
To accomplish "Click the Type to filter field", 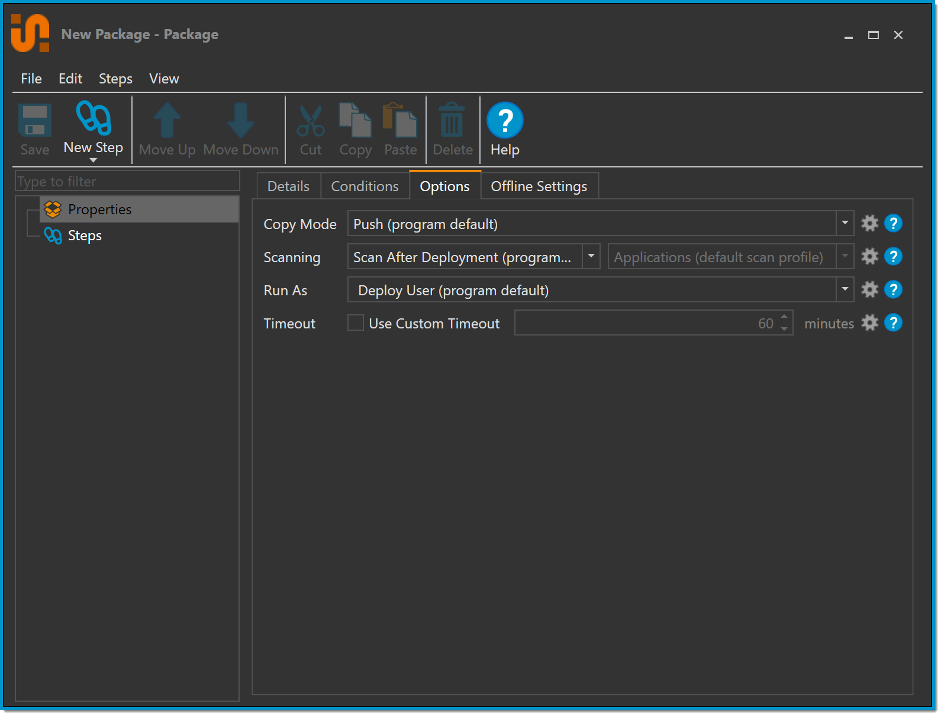I will pos(127,182).
